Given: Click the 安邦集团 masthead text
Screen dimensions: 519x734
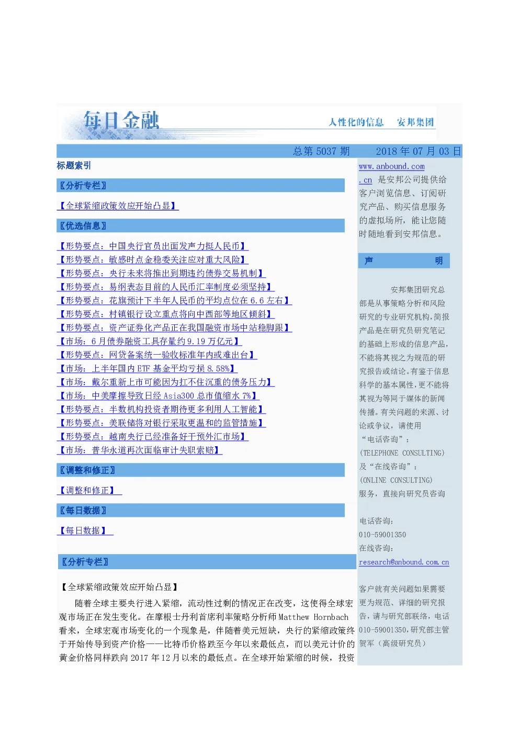Looking at the screenshot, I should [415, 122].
